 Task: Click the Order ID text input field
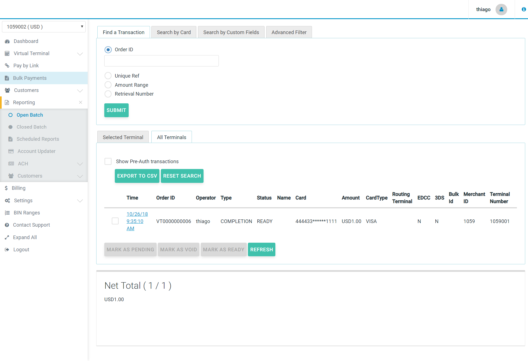coord(161,61)
